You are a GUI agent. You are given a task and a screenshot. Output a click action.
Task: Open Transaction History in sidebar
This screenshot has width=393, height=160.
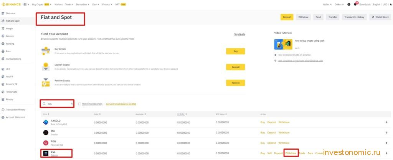tap(15, 110)
